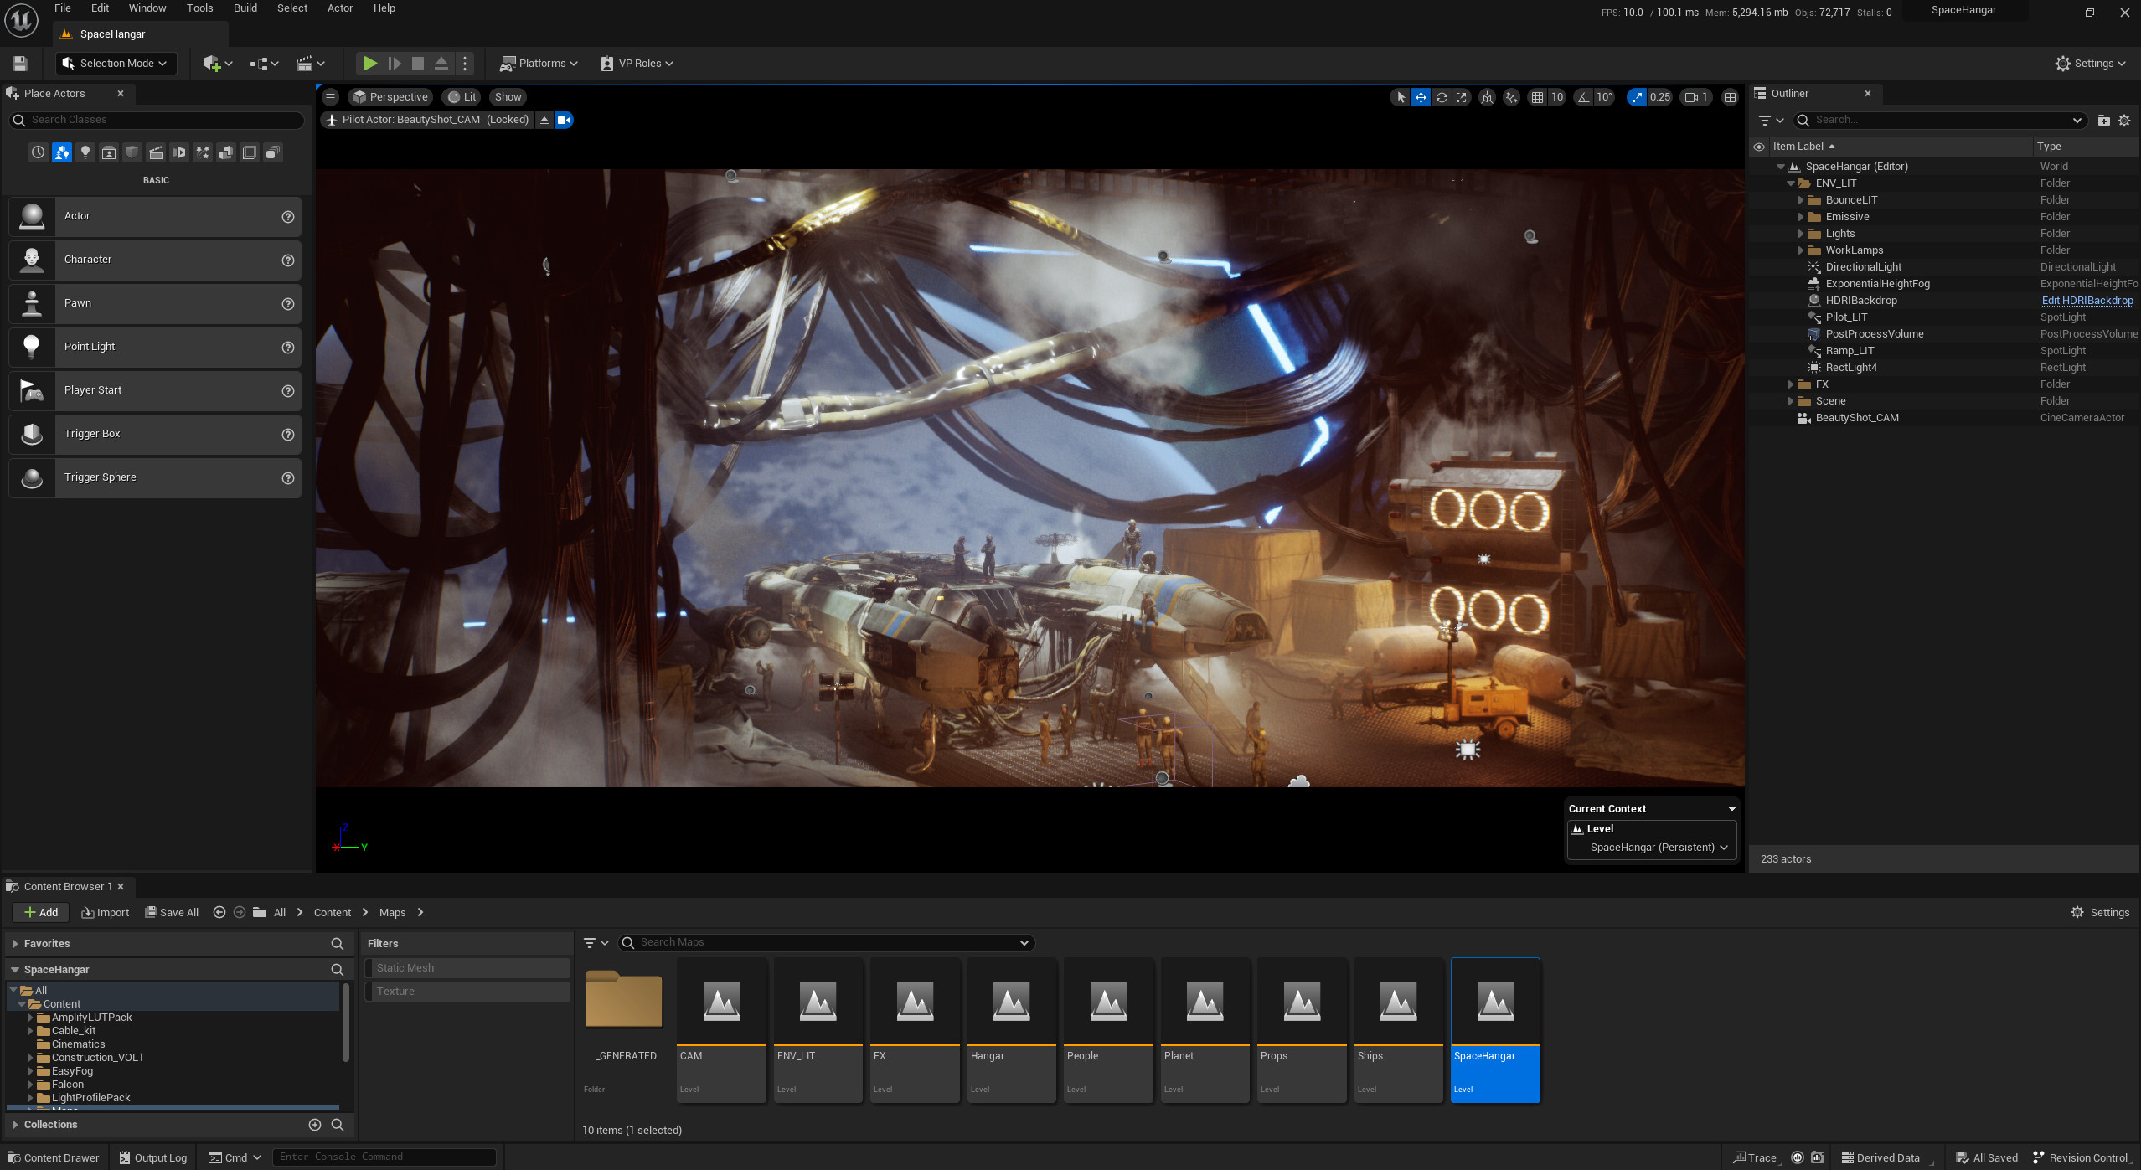Click the console command input field
The height and width of the screenshot is (1170, 2141).
click(384, 1157)
